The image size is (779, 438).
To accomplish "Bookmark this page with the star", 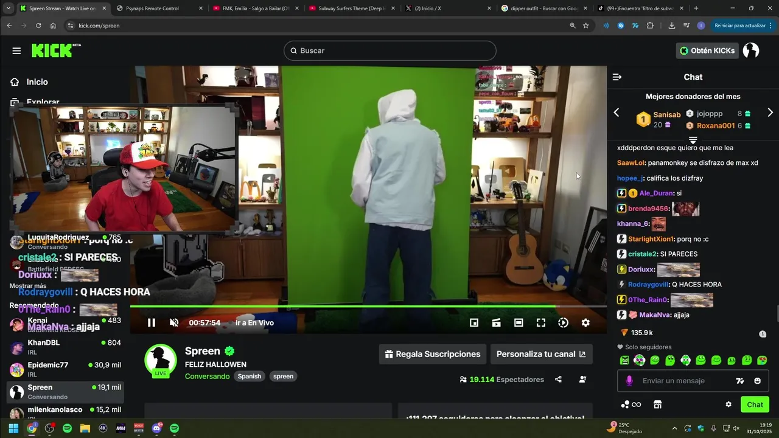I will pos(585,26).
